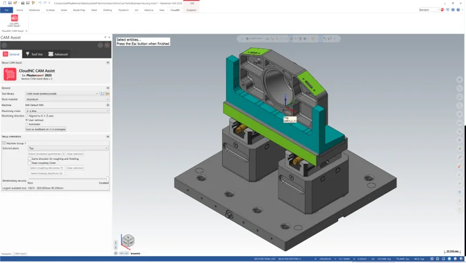The width and height of the screenshot is (466, 263).
Task: Click Clear selection beside roughing directions
Action: click(x=75, y=168)
